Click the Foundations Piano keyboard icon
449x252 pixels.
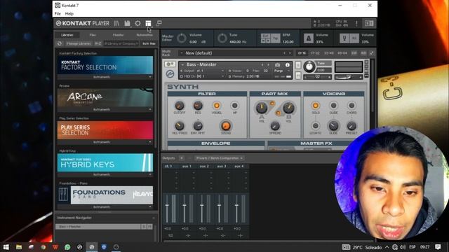[x=63, y=195]
